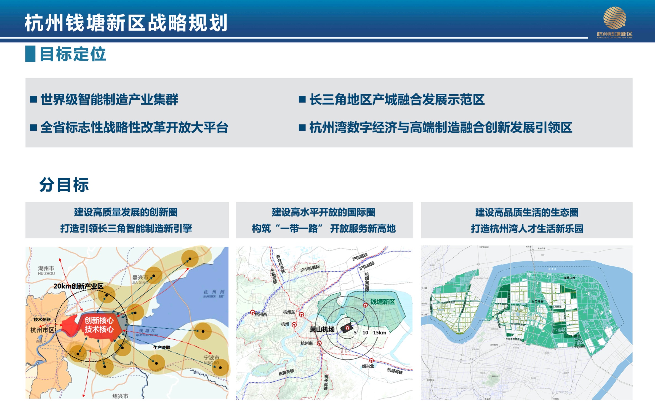Click the 杭州湾数字经济 innovation zone bullet text
Screen dimensions: 655x410
click(x=440, y=128)
